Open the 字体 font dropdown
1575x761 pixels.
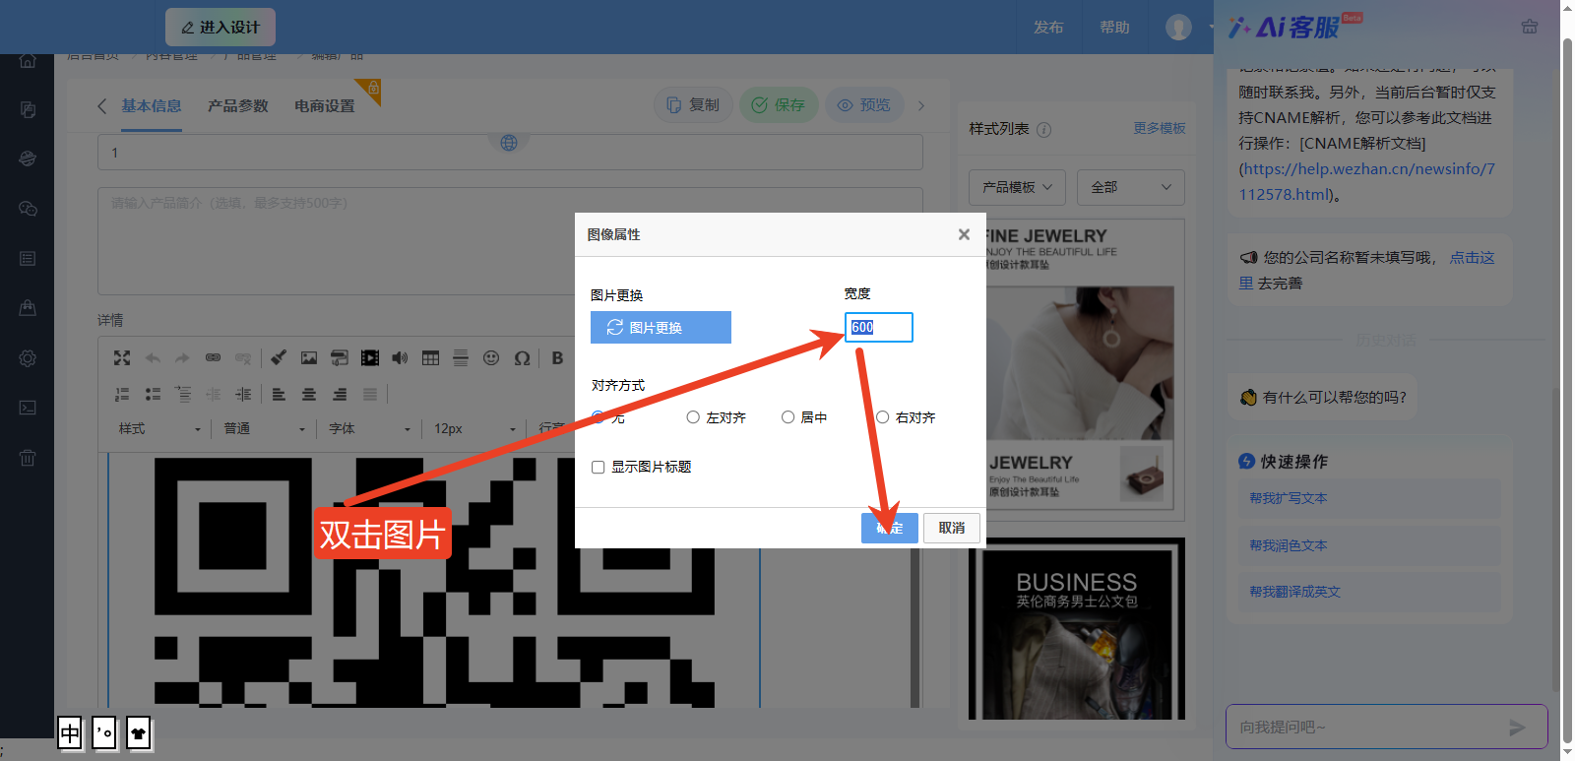[369, 429]
